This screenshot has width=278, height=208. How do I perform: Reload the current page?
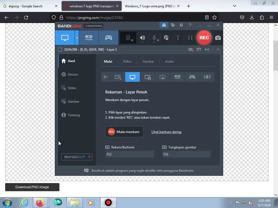coord(26,18)
